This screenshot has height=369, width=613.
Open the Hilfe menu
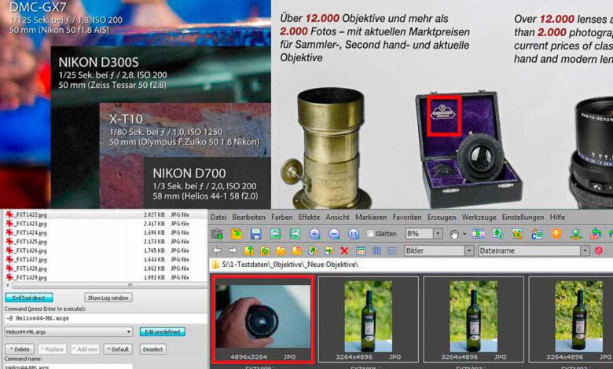(557, 217)
